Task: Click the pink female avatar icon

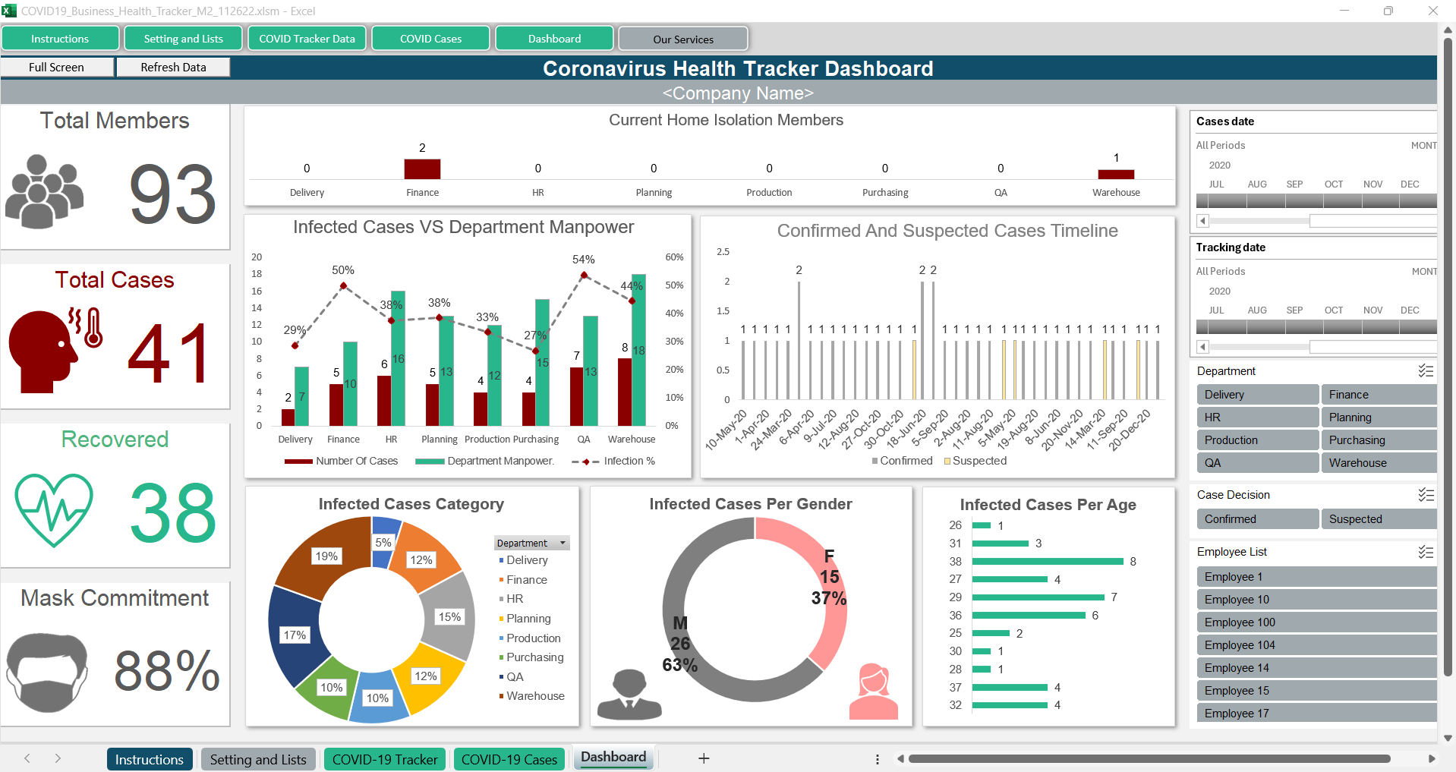Action: pos(874,692)
